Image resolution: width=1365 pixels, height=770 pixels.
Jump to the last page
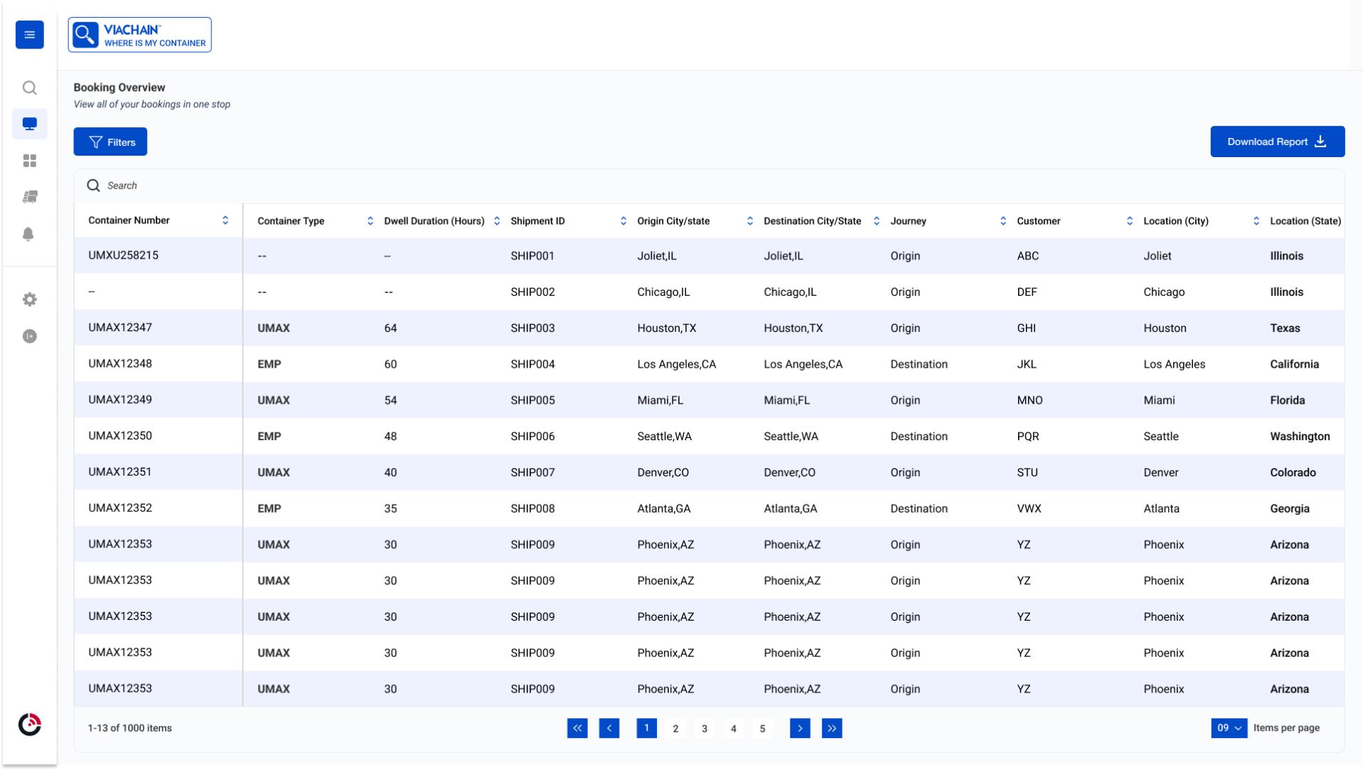(x=832, y=728)
